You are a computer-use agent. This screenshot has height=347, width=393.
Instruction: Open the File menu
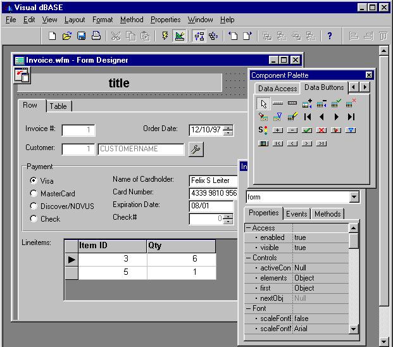[x=11, y=20]
